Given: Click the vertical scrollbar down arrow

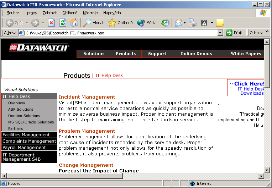Looking at the screenshot, I should 267,170.
